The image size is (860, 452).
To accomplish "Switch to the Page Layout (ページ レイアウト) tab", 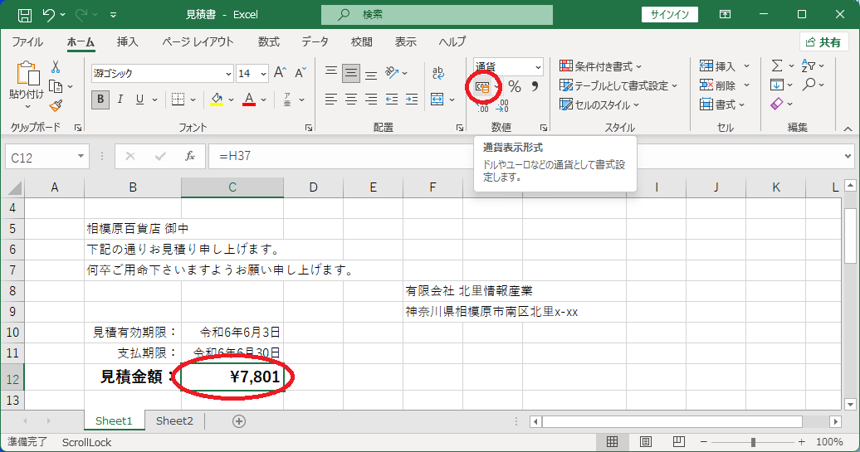I will pos(198,42).
